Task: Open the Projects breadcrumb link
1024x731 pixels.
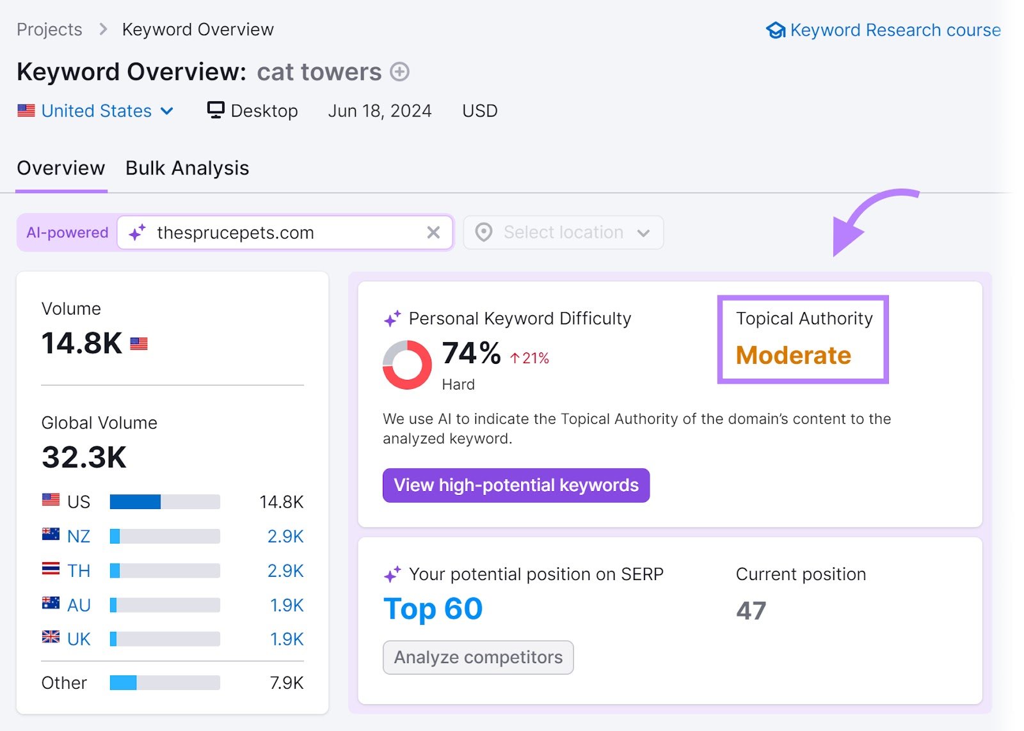Action: [49, 29]
